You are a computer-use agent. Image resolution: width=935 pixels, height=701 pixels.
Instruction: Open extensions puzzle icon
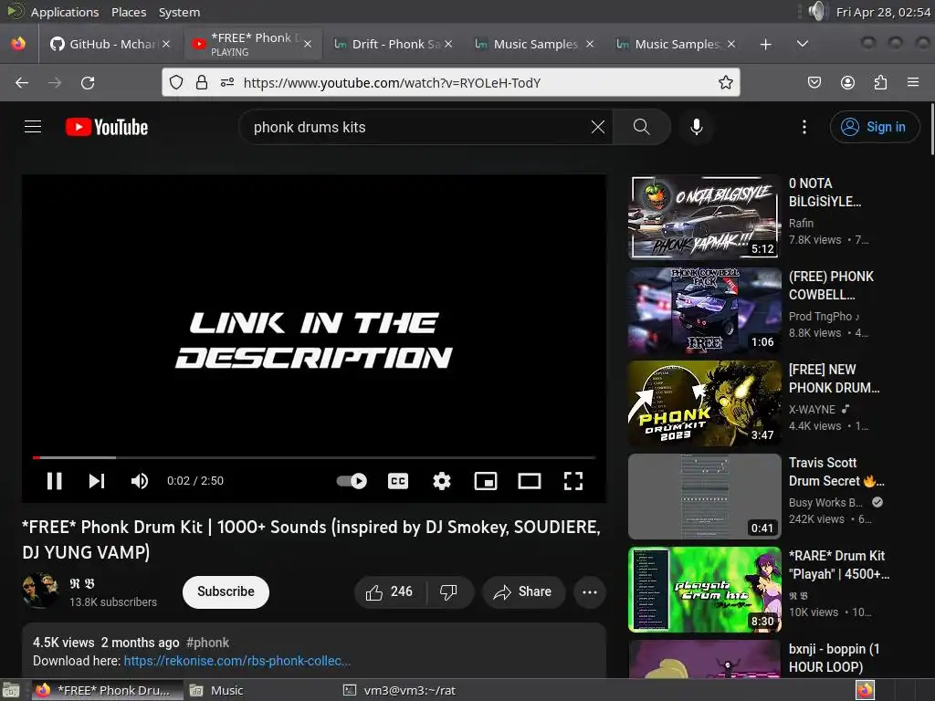[880, 83]
